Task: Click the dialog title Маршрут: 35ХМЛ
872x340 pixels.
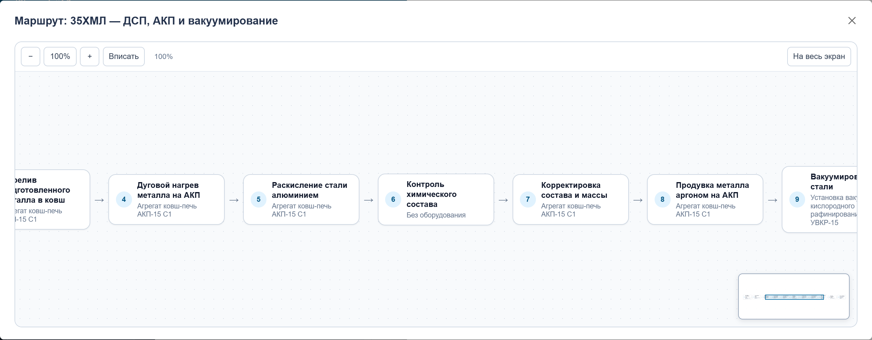Action: click(146, 21)
